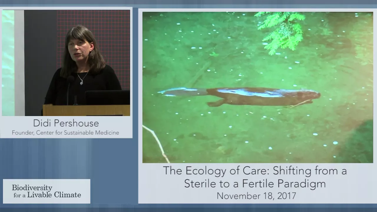Click the Founder, Center for Sustainable Medicine subtitle
The width and height of the screenshot is (377, 212).
[x=65, y=133]
